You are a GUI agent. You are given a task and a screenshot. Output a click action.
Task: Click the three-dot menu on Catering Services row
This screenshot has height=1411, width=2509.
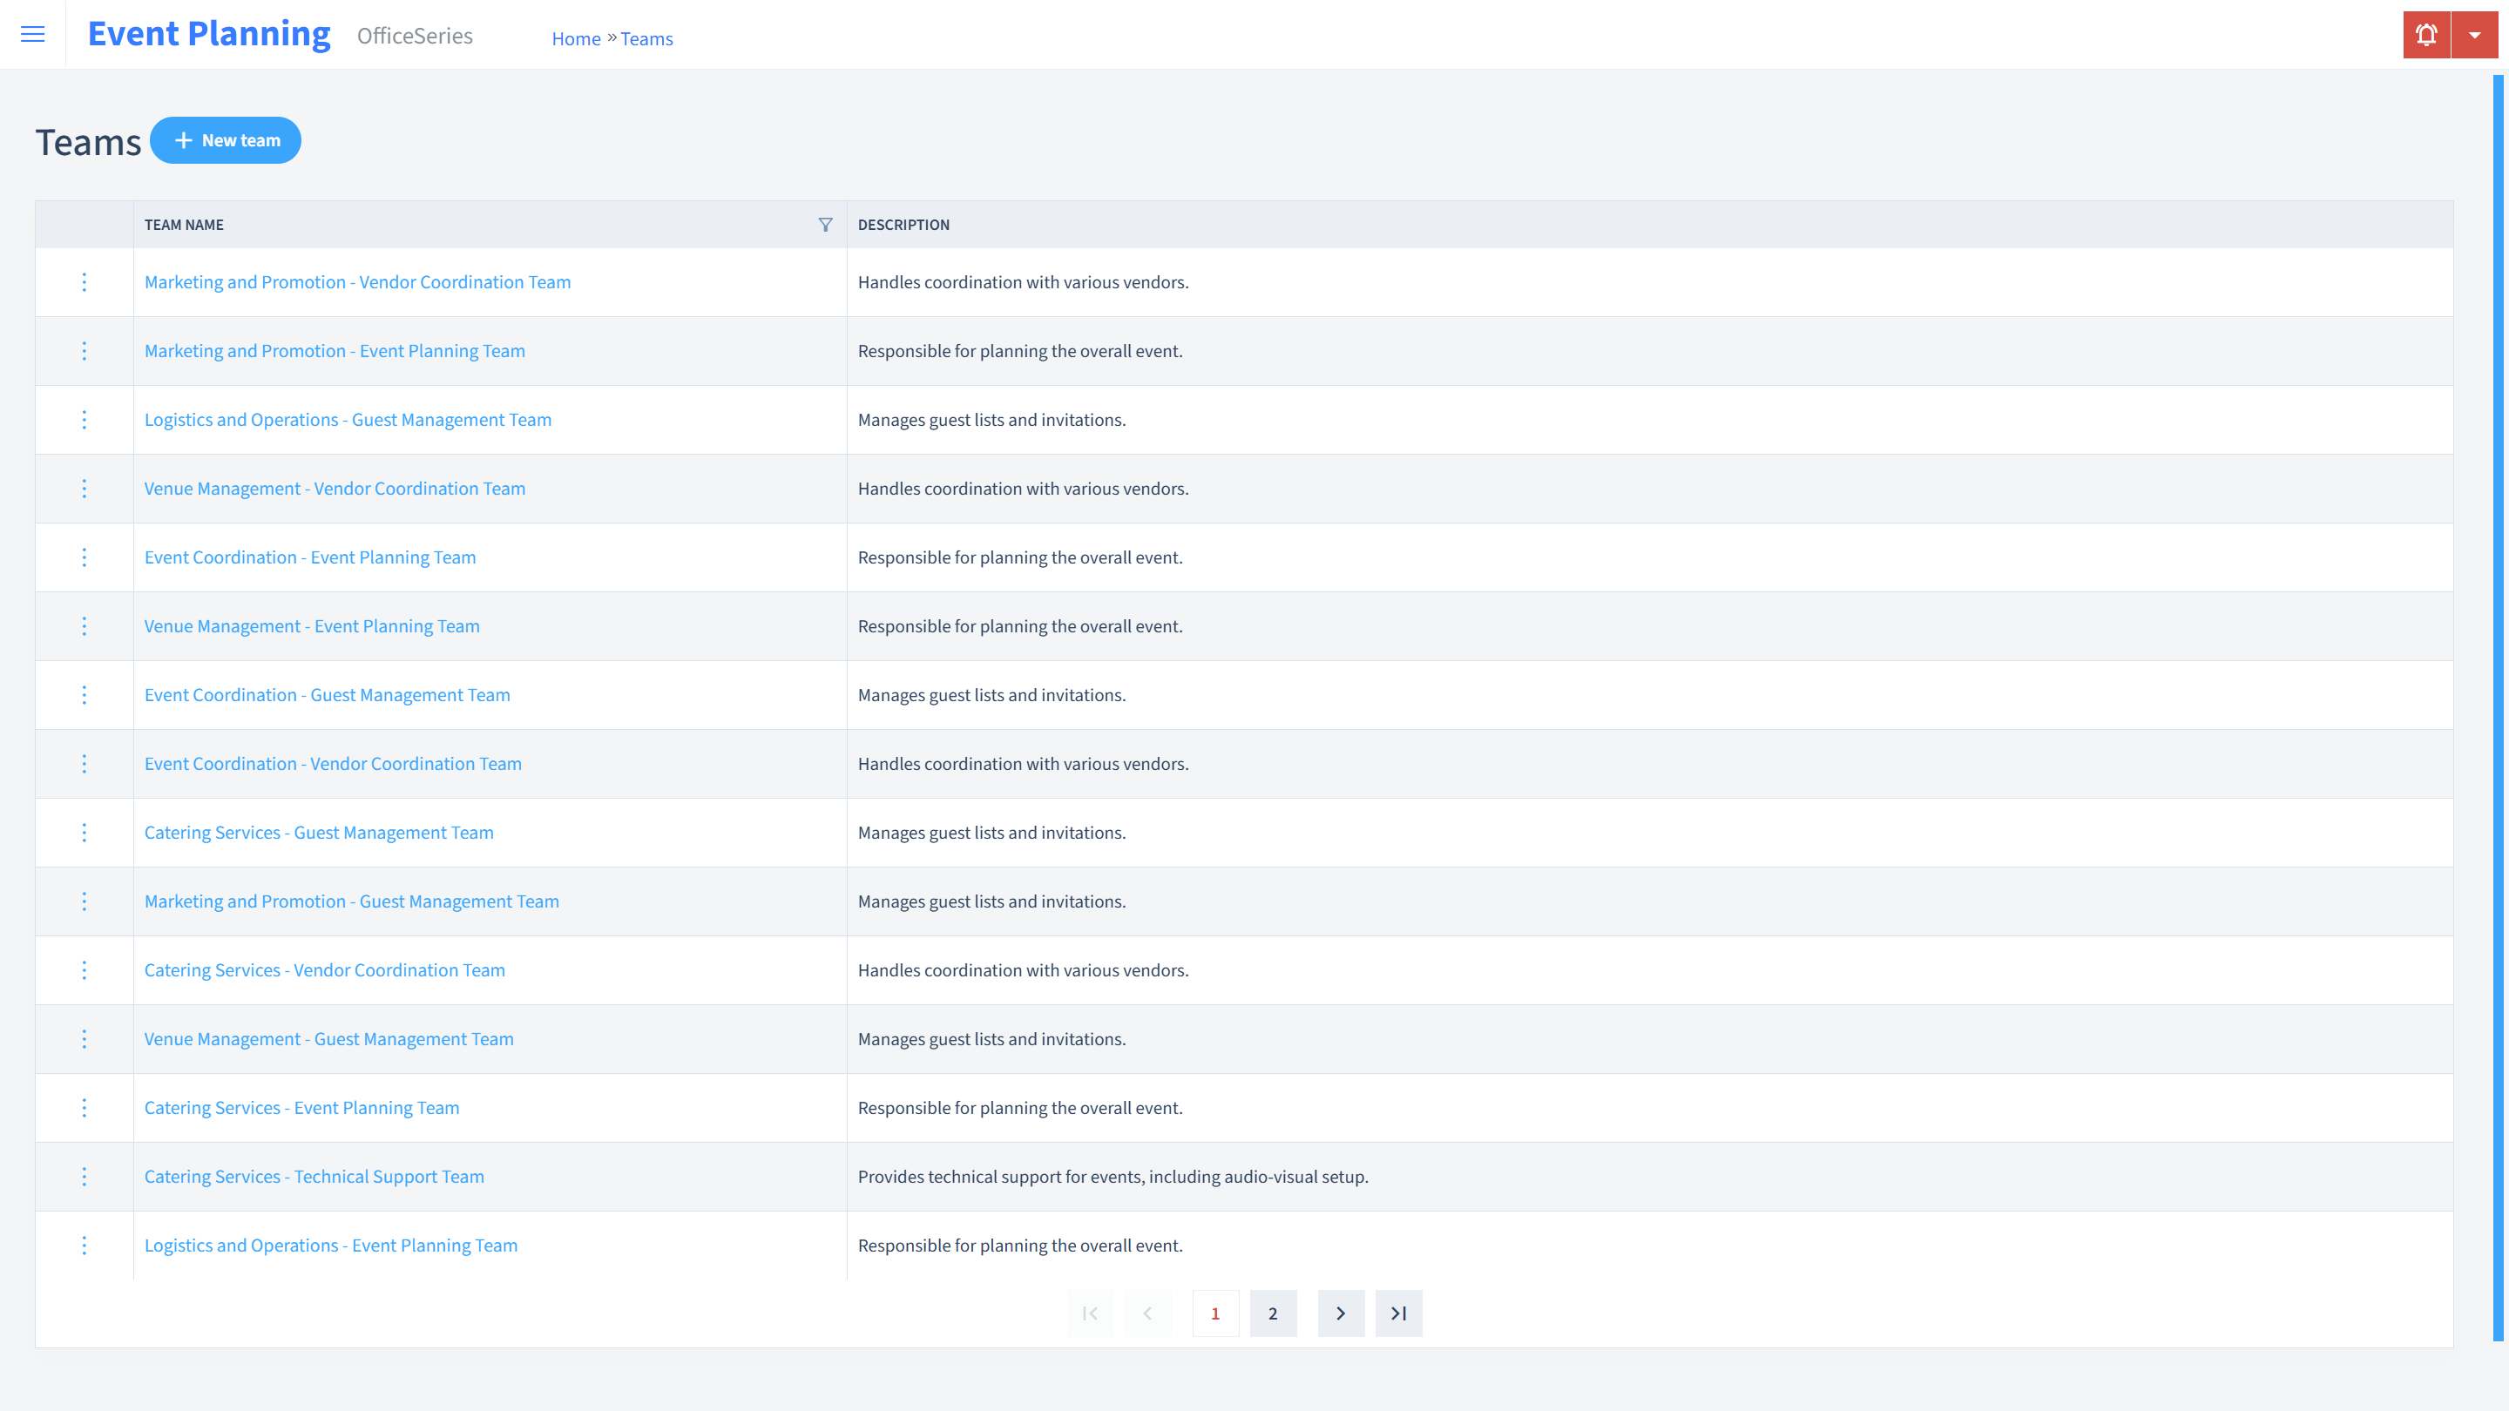coord(83,832)
